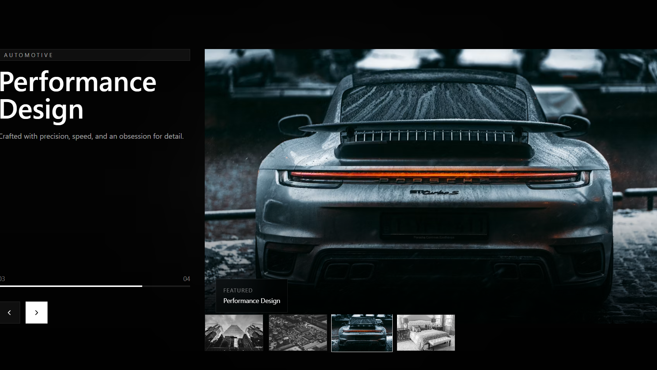The image size is (657, 370).
Task: Select the Porsche car thumbnail
Action: tap(362, 333)
